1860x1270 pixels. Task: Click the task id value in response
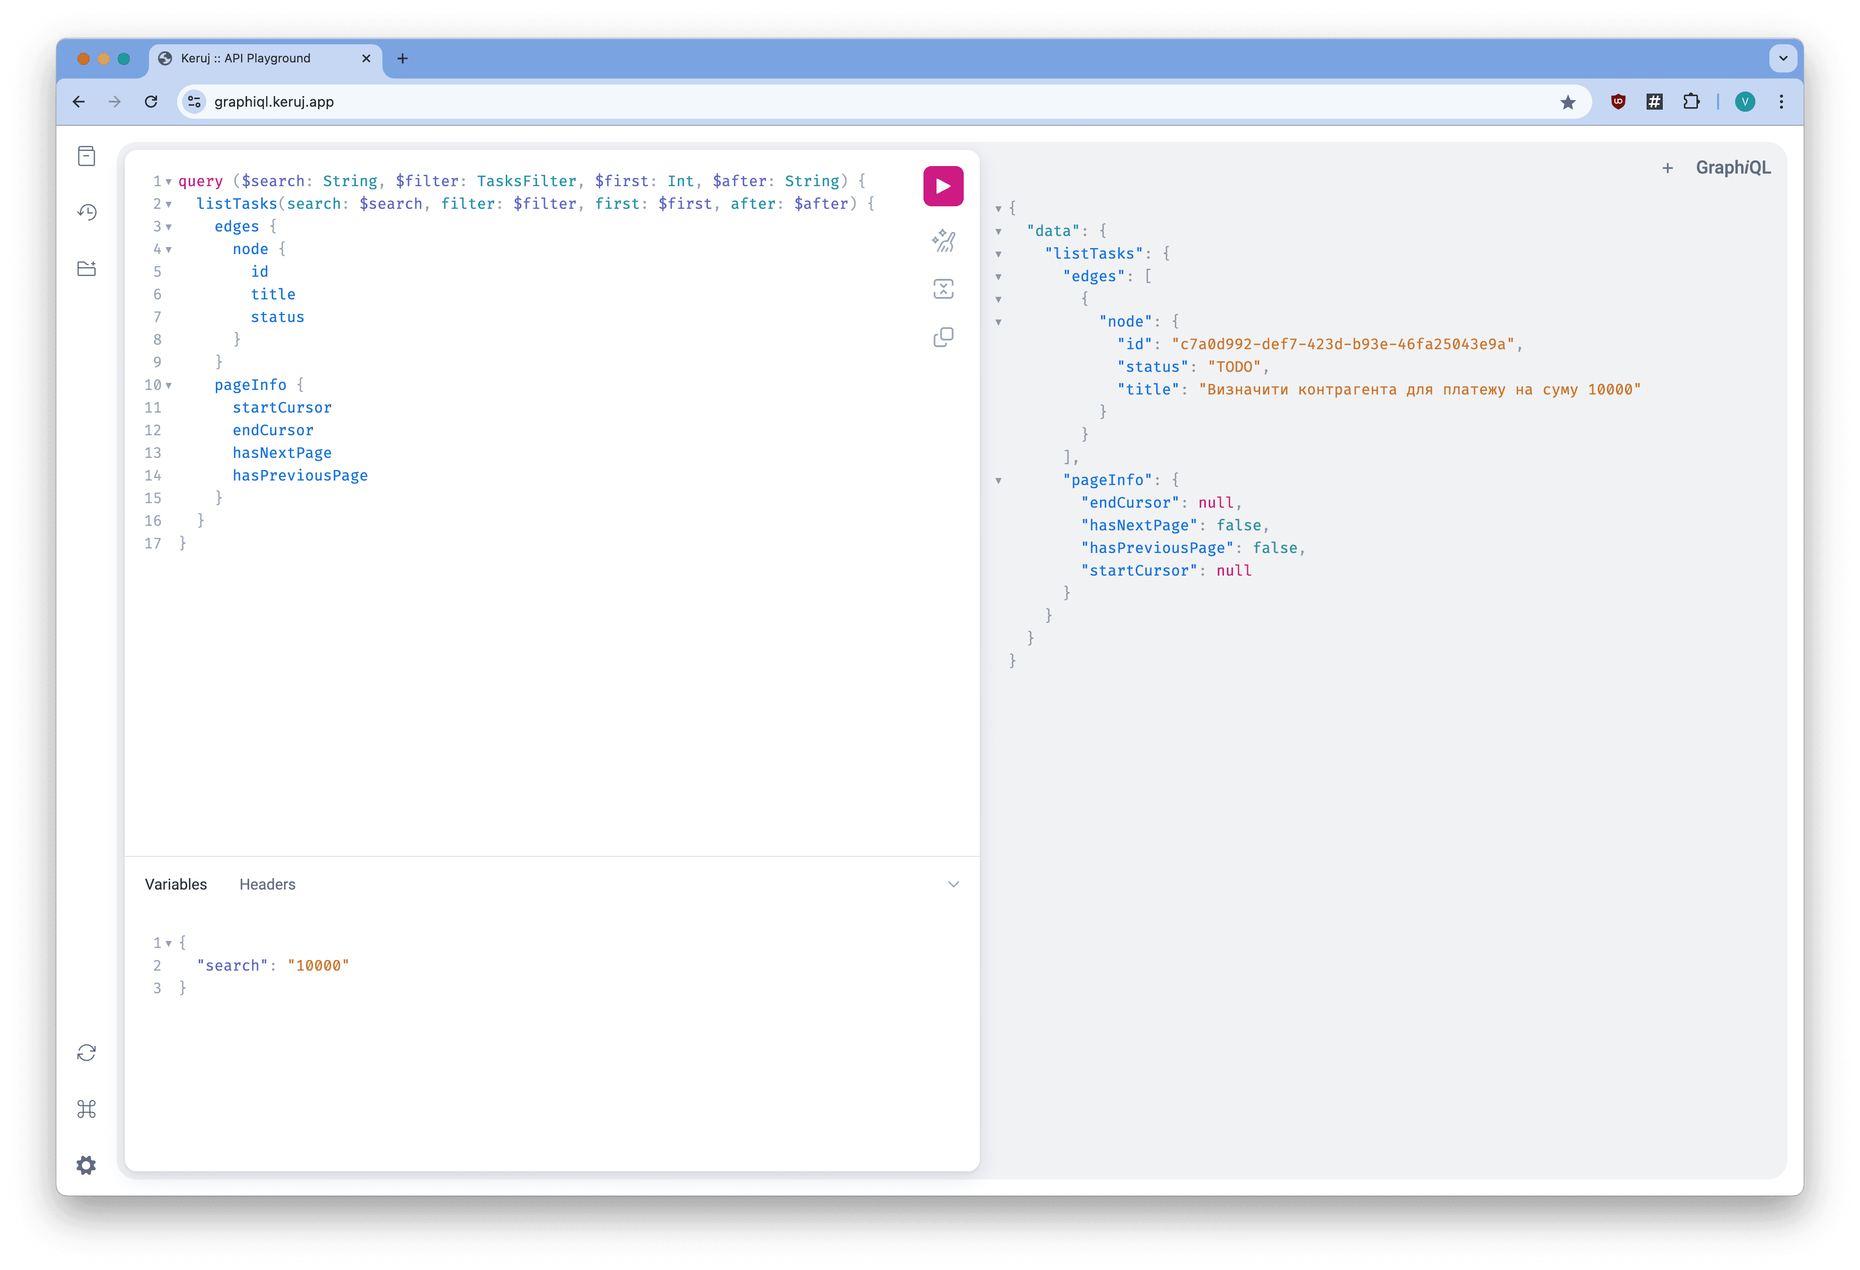[x=1342, y=344]
